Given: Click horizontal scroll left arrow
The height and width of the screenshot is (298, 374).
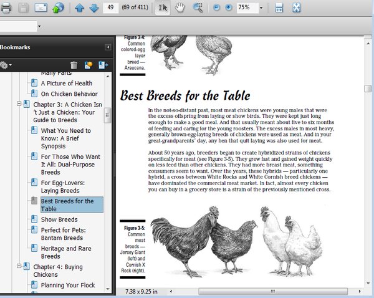Looking at the screenshot, I should pos(171,291).
